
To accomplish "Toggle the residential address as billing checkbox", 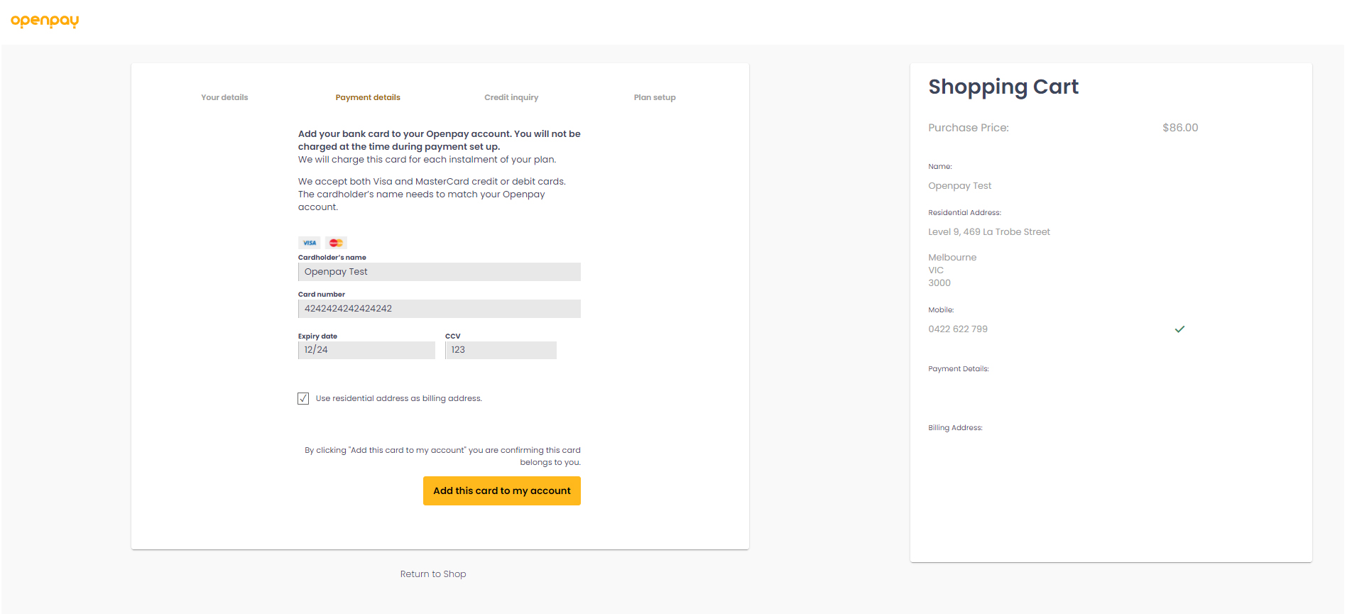I will 303,399.
